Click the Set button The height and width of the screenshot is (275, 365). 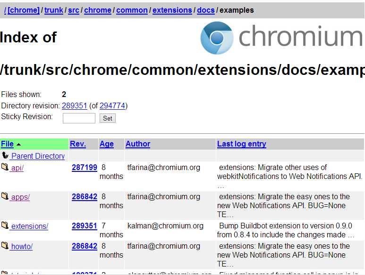click(x=108, y=118)
